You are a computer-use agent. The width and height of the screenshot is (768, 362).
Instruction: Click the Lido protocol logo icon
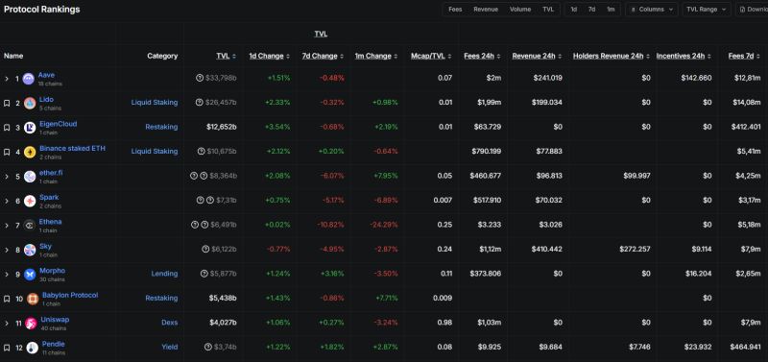30,103
